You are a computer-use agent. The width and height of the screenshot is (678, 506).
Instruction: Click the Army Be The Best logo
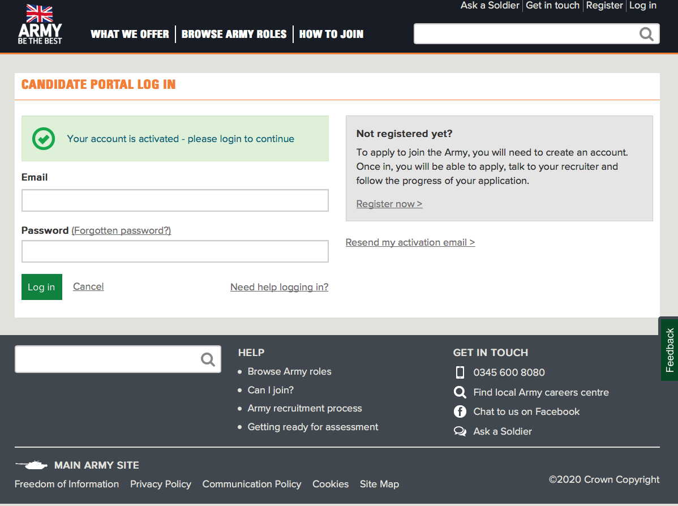[40, 25]
